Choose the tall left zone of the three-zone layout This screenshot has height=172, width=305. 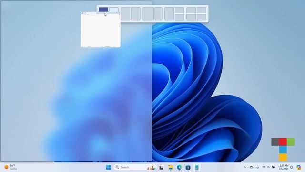[x=169, y=14]
